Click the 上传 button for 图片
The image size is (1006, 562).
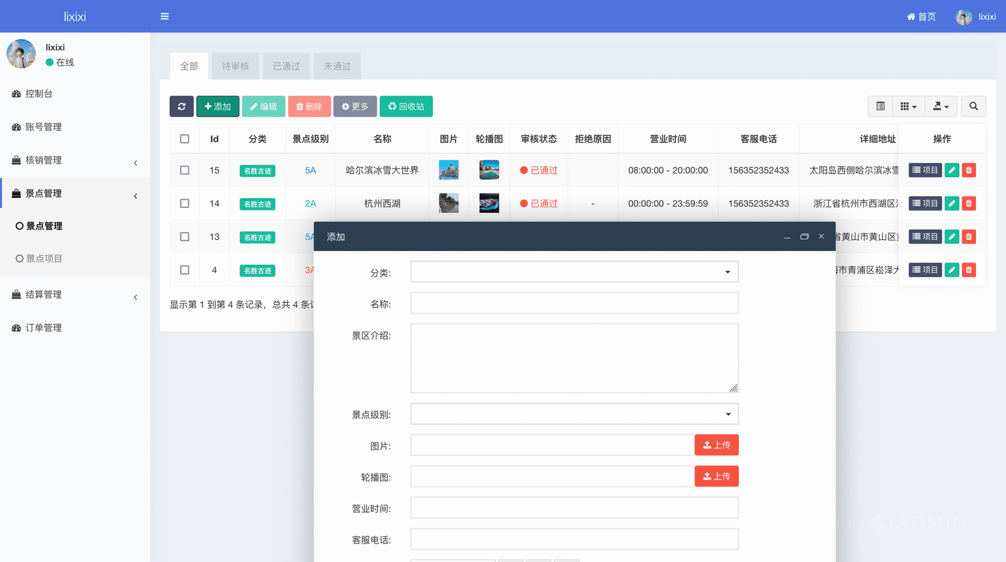tap(716, 445)
